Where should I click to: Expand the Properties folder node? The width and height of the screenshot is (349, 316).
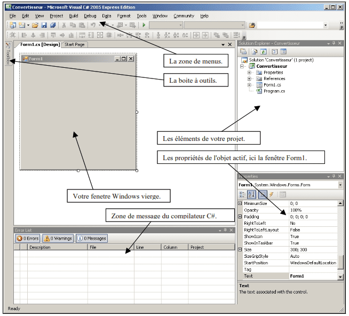249,73
